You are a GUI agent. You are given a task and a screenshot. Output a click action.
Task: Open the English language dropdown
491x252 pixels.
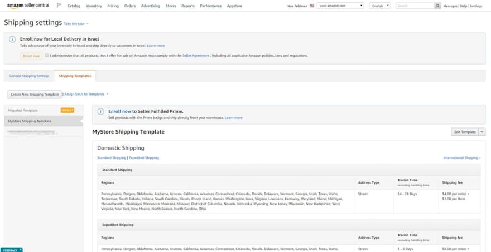coord(379,6)
